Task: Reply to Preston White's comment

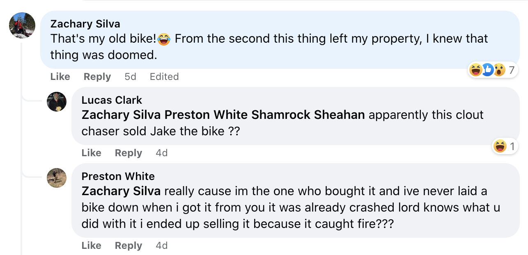Action: pyautogui.click(x=128, y=246)
